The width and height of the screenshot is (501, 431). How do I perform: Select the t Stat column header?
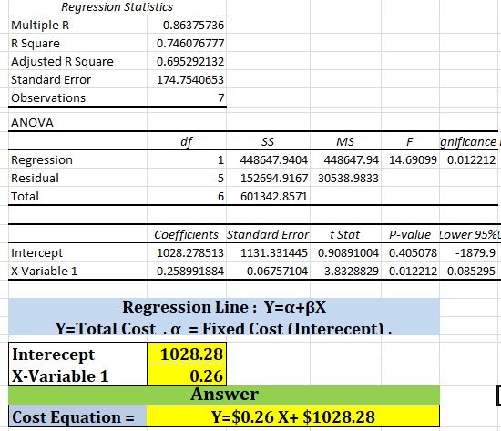345,234
